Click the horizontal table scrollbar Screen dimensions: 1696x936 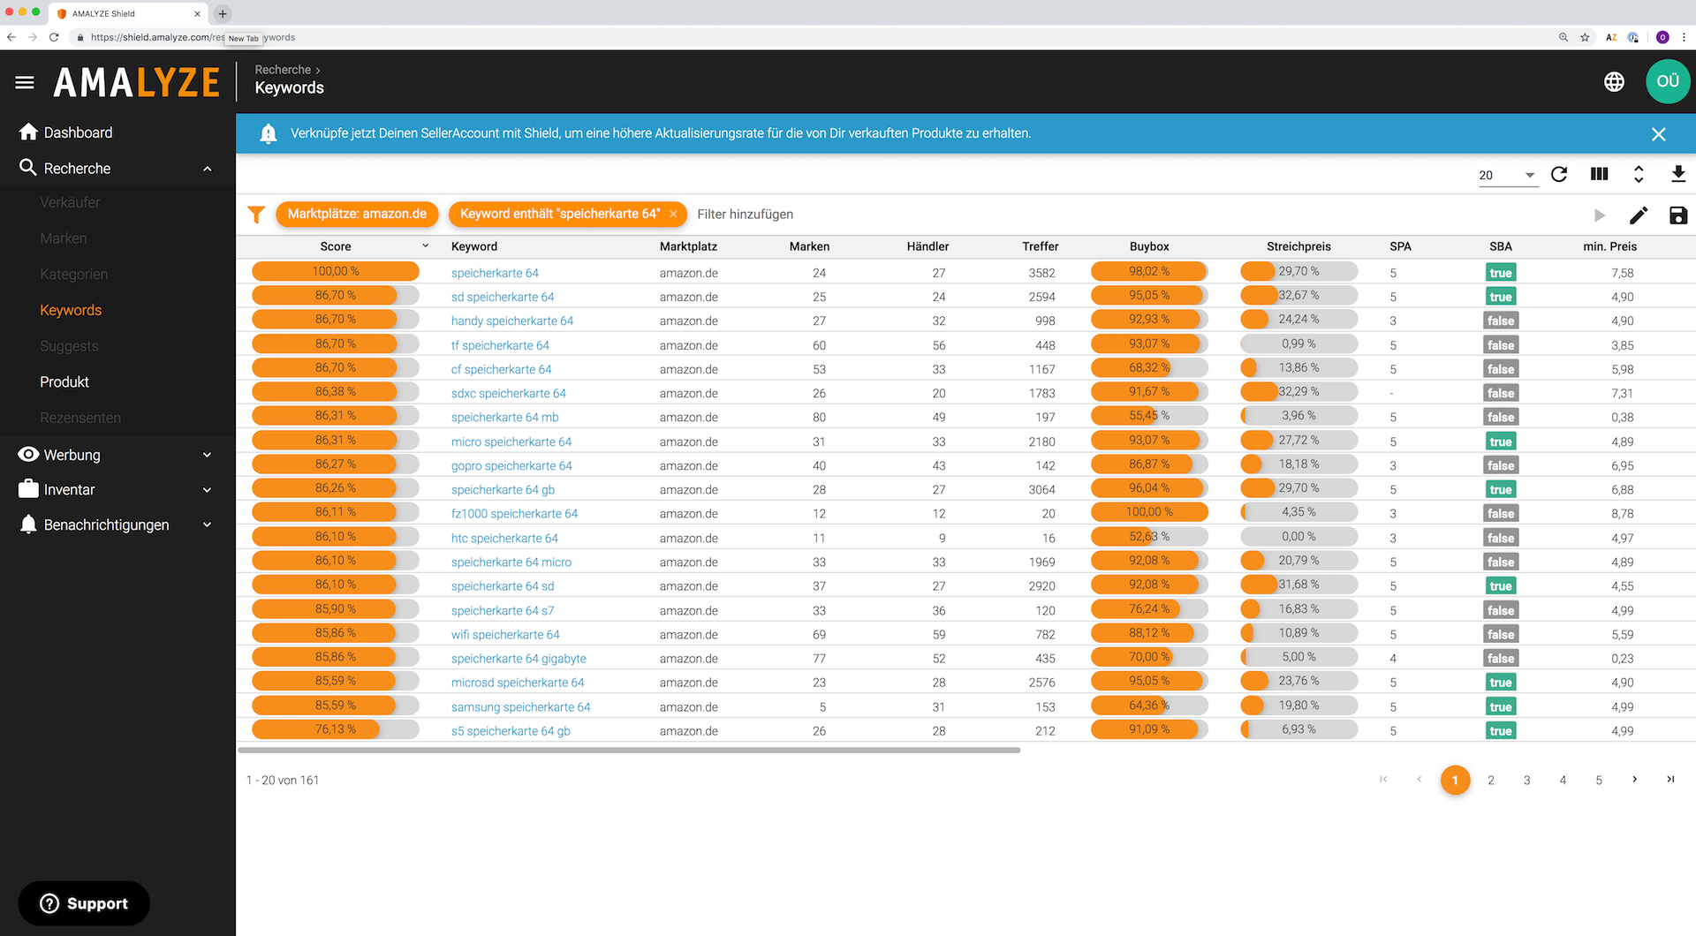(x=628, y=750)
